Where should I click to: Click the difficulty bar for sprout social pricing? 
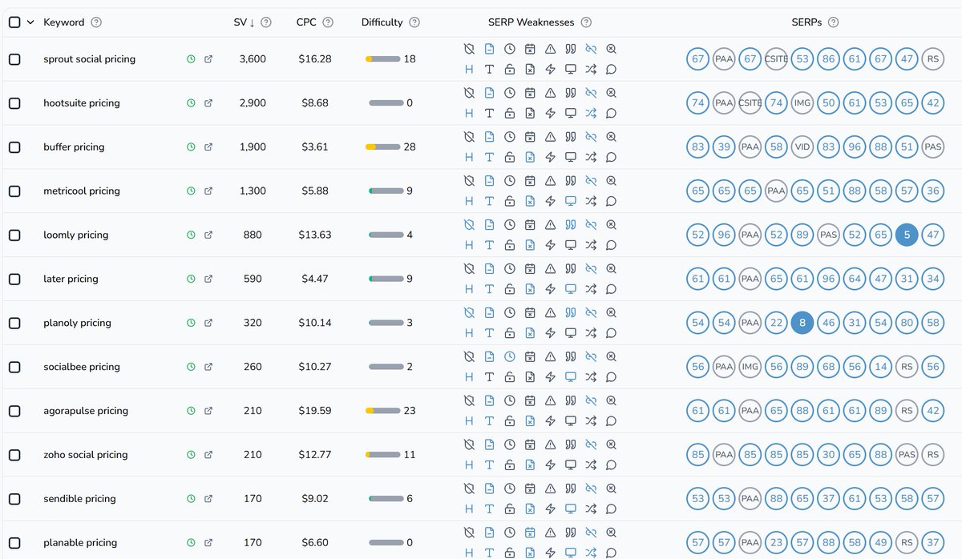(382, 59)
